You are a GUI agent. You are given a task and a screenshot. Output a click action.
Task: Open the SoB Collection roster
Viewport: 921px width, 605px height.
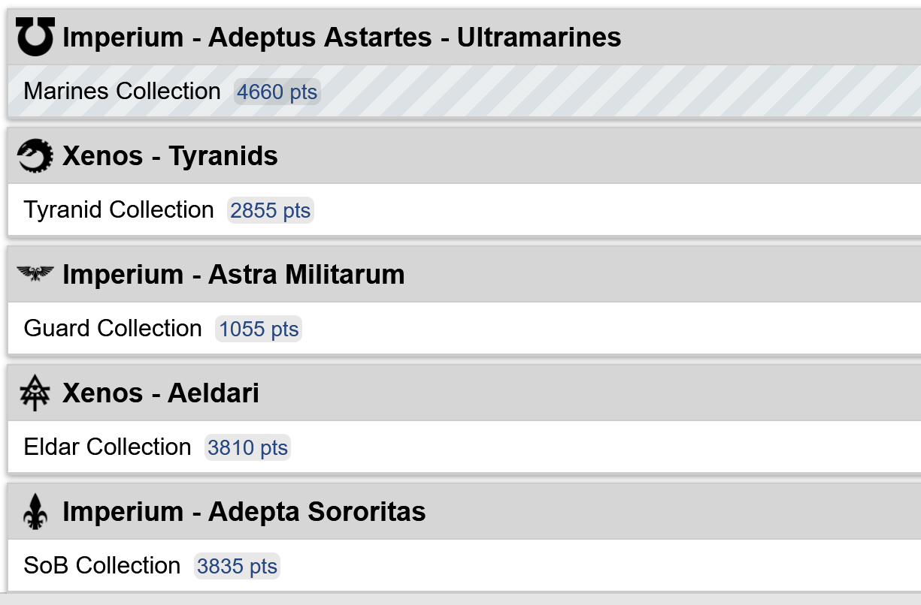(x=465, y=566)
